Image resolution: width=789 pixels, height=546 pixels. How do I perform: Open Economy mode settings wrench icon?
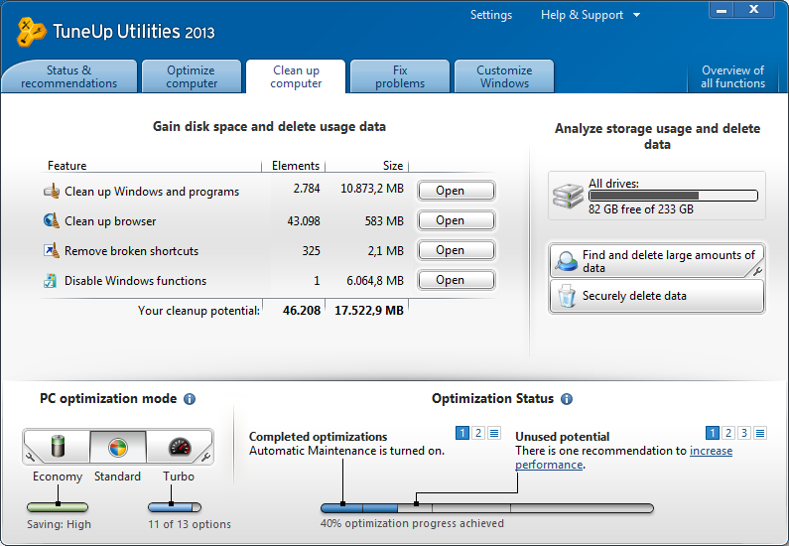pos(31,457)
